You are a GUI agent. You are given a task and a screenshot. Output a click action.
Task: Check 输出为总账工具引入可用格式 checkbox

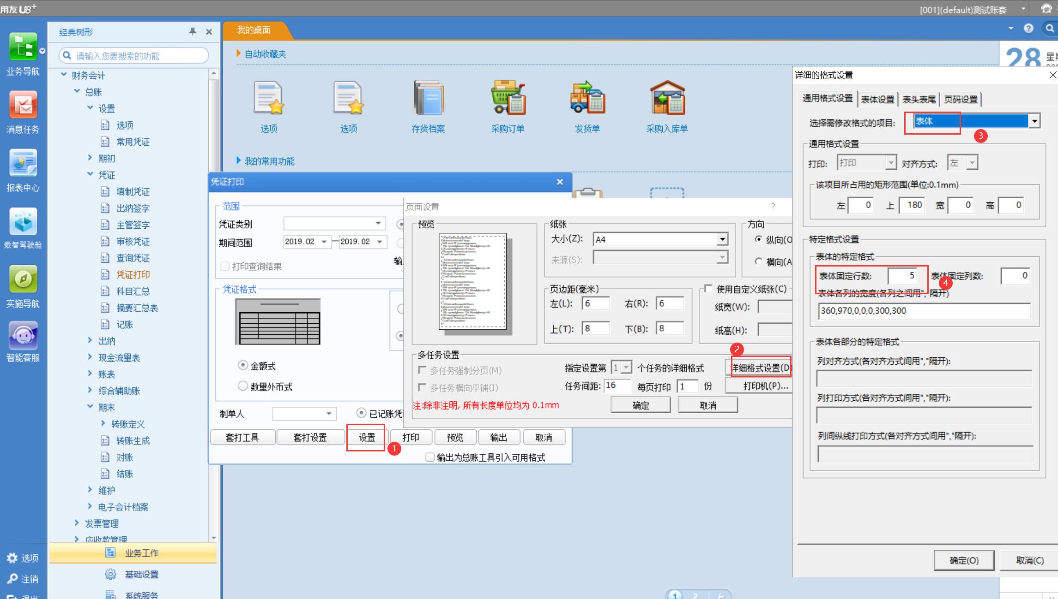430,457
